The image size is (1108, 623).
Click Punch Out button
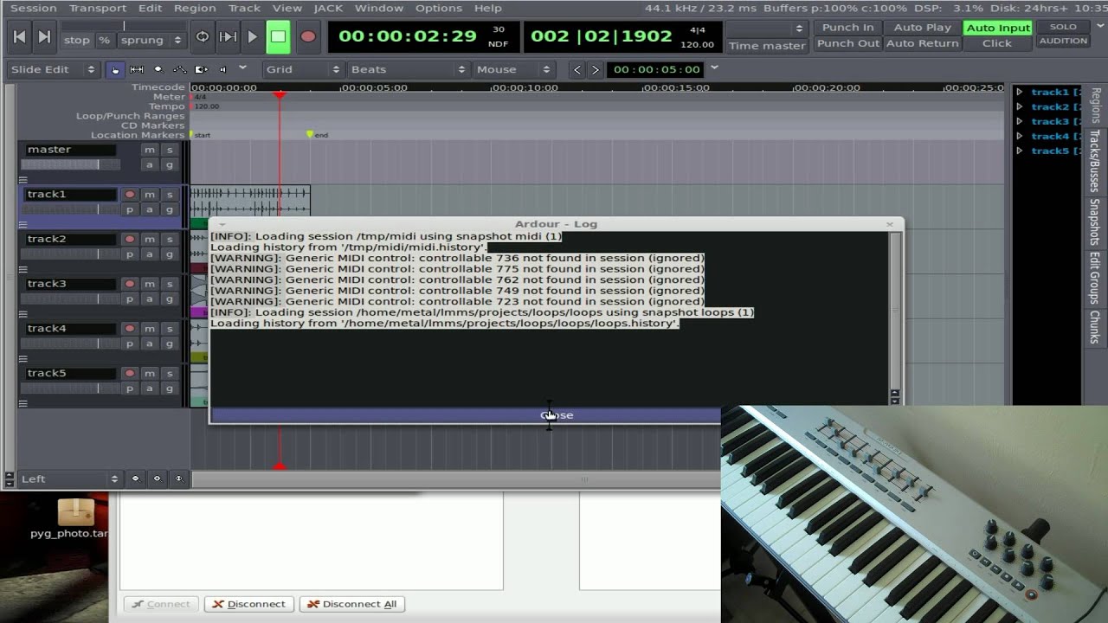tap(847, 43)
